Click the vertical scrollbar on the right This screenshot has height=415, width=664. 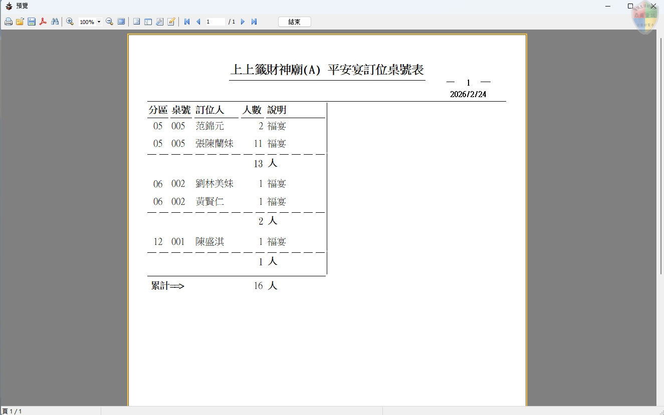pyautogui.click(x=660, y=150)
